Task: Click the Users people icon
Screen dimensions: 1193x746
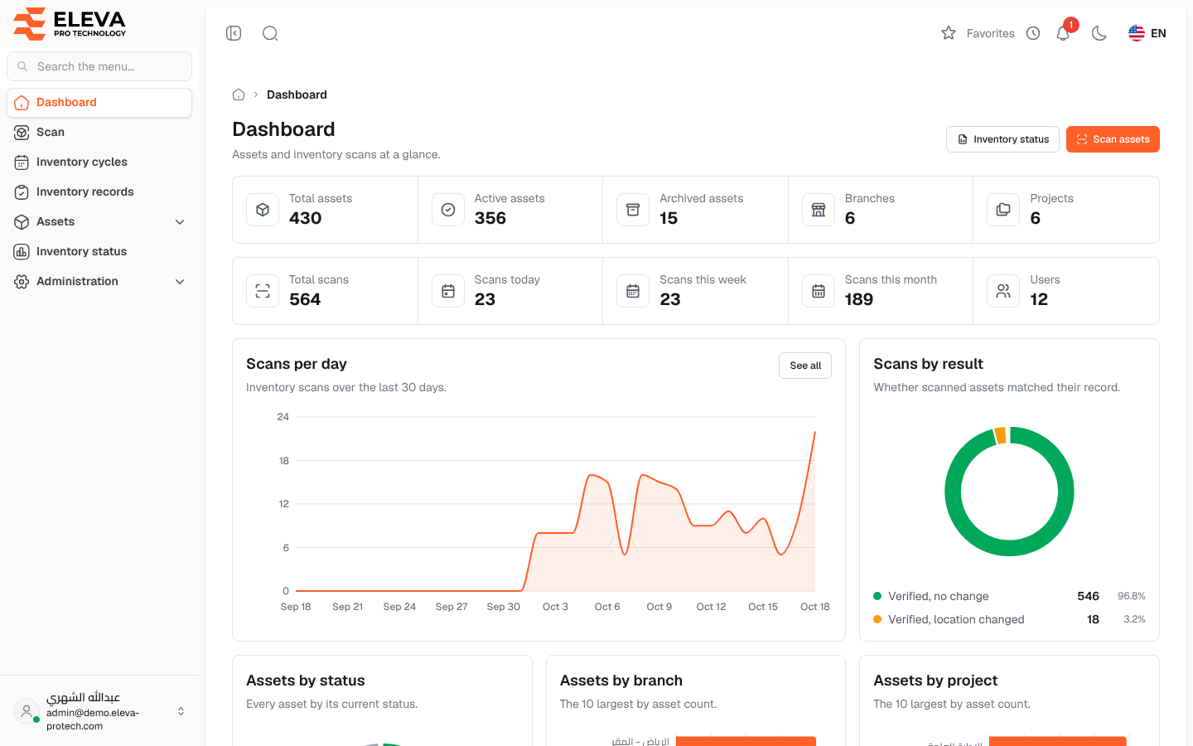Action: [1003, 291]
